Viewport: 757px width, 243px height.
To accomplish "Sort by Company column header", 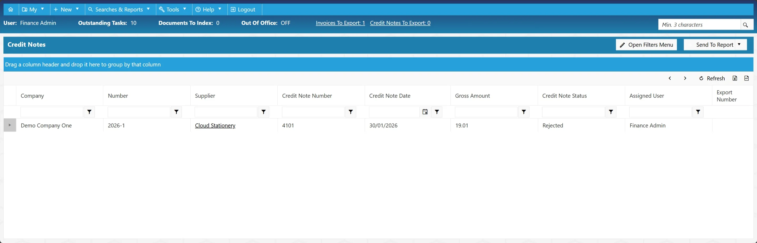I will (32, 96).
